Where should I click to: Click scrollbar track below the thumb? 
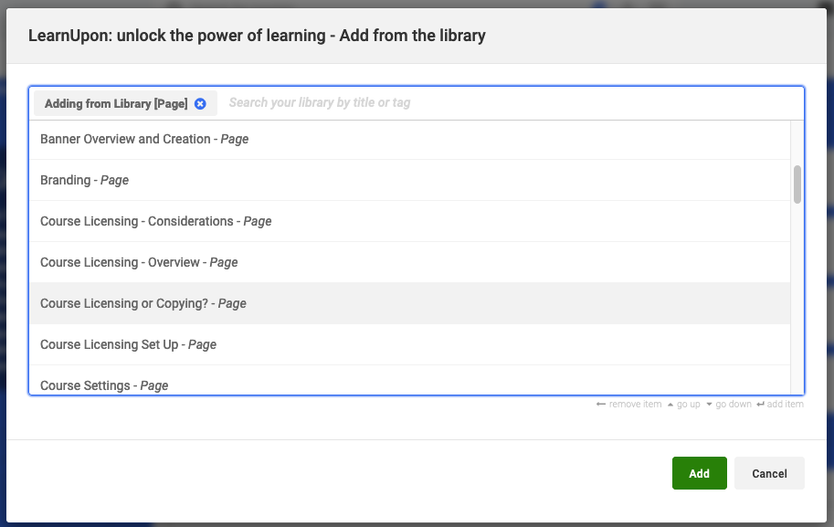tap(797, 301)
